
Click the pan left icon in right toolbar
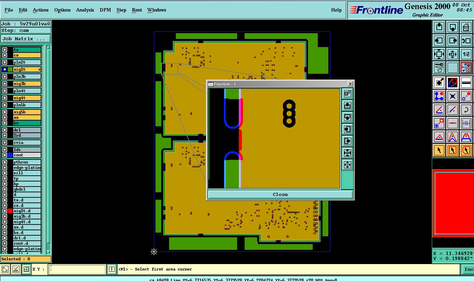point(439,40)
